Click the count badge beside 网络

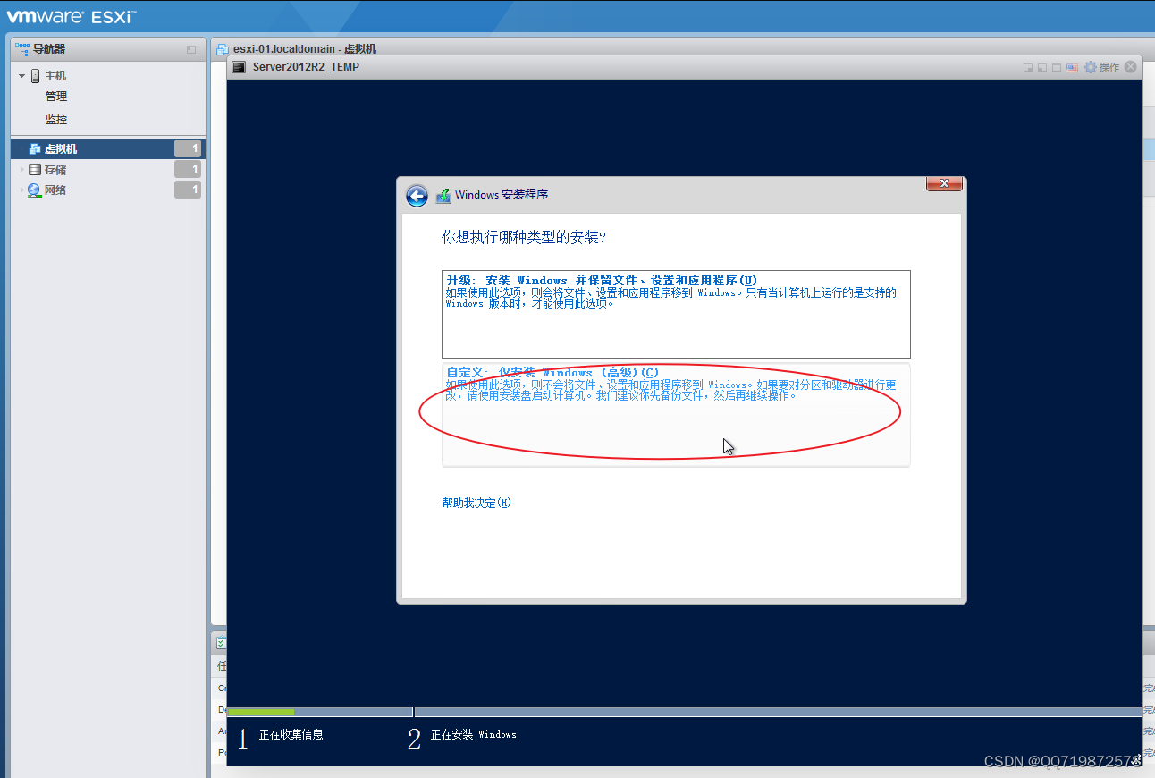[188, 190]
